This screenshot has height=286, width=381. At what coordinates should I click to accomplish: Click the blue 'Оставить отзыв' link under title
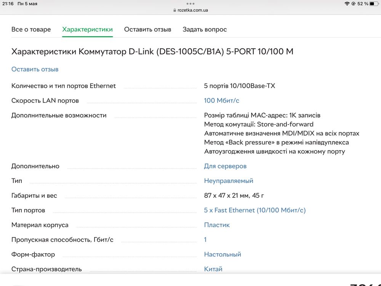pos(35,69)
